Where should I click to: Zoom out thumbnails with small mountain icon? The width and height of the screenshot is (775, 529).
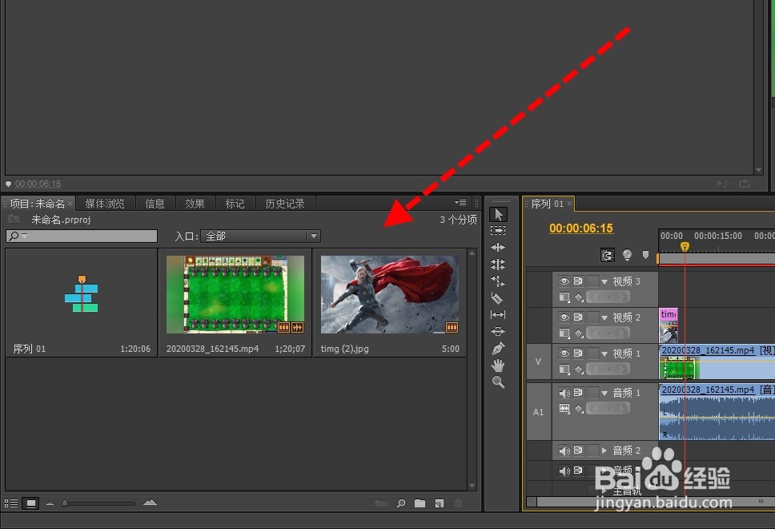pyautogui.click(x=50, y=503)
